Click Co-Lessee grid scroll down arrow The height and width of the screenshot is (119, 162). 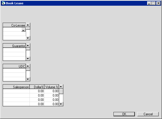point(28,38)
